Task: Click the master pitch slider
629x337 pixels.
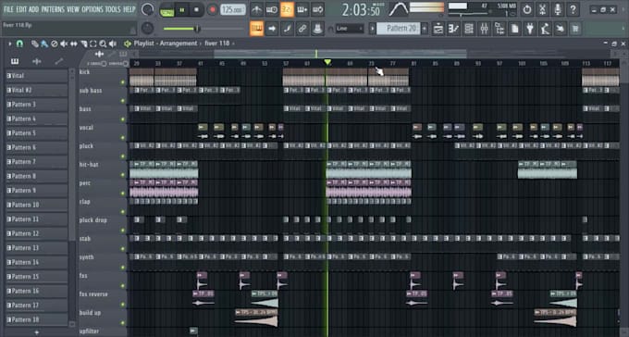Action: [x=203, y=29]
